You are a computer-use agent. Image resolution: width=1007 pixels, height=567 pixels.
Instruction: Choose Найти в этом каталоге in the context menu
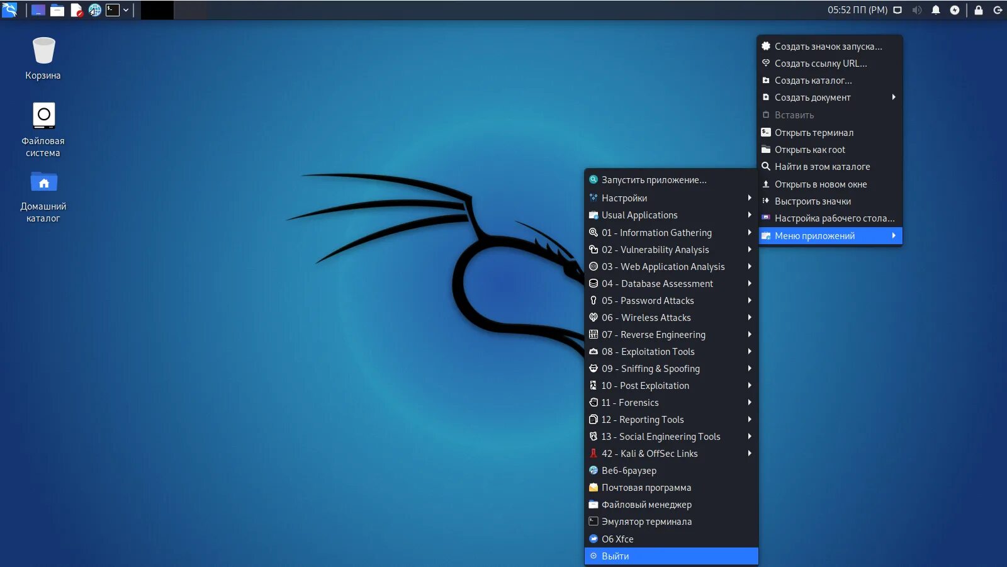(830, 167)
